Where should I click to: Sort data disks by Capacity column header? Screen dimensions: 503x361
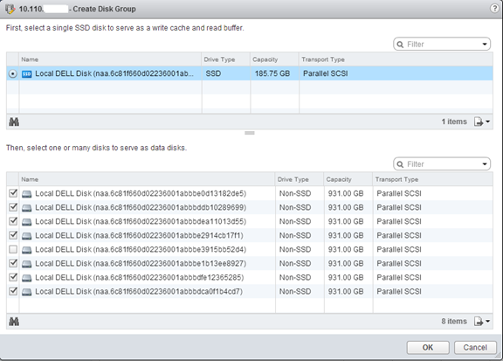339,179
